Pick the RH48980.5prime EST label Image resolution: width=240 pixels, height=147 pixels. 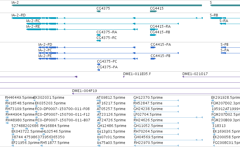click(x=20, y=120)
